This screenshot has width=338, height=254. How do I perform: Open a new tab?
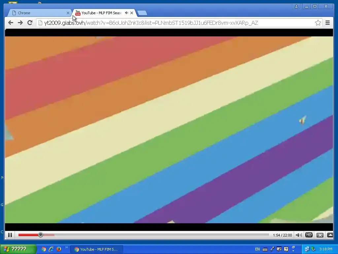pyautogui.click(x=142, y=13)
